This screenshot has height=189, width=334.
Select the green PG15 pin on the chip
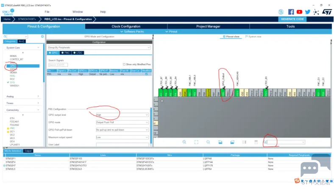tap(237, 93)
